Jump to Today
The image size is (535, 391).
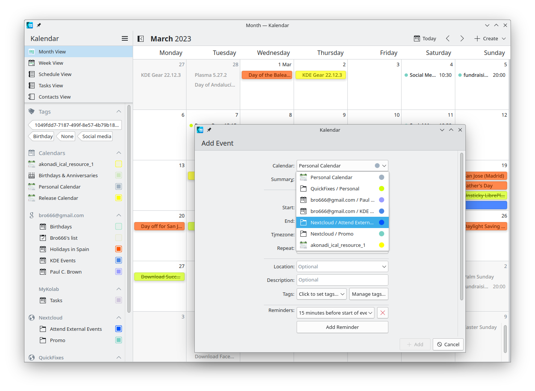[x=425, y=38]
